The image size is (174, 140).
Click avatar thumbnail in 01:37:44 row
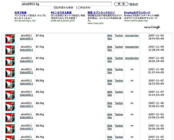[10, 72]
